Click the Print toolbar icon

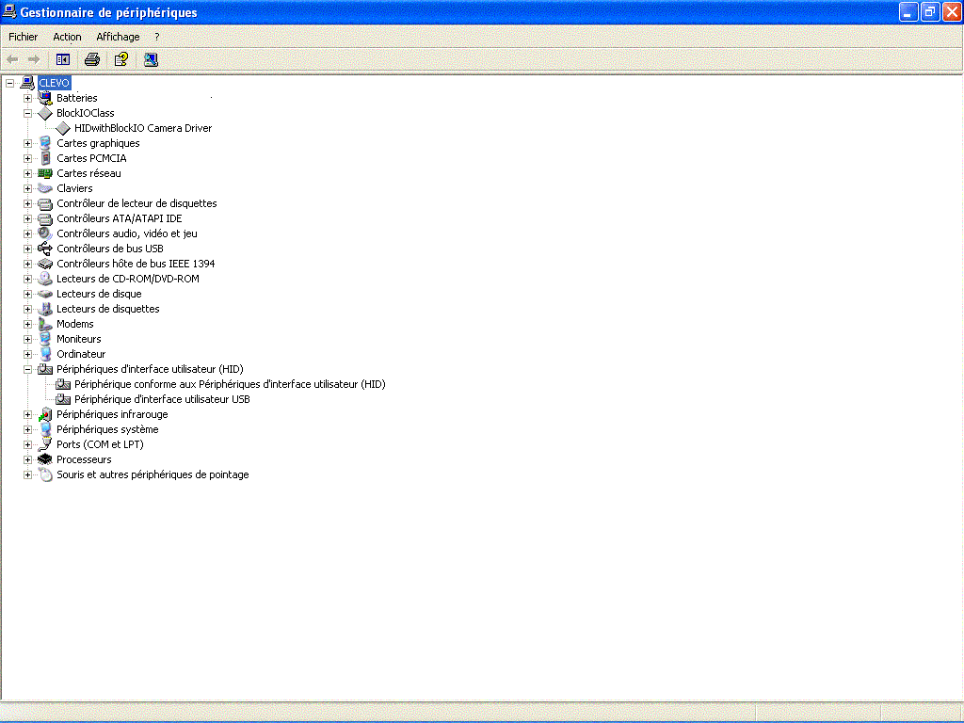91,59
